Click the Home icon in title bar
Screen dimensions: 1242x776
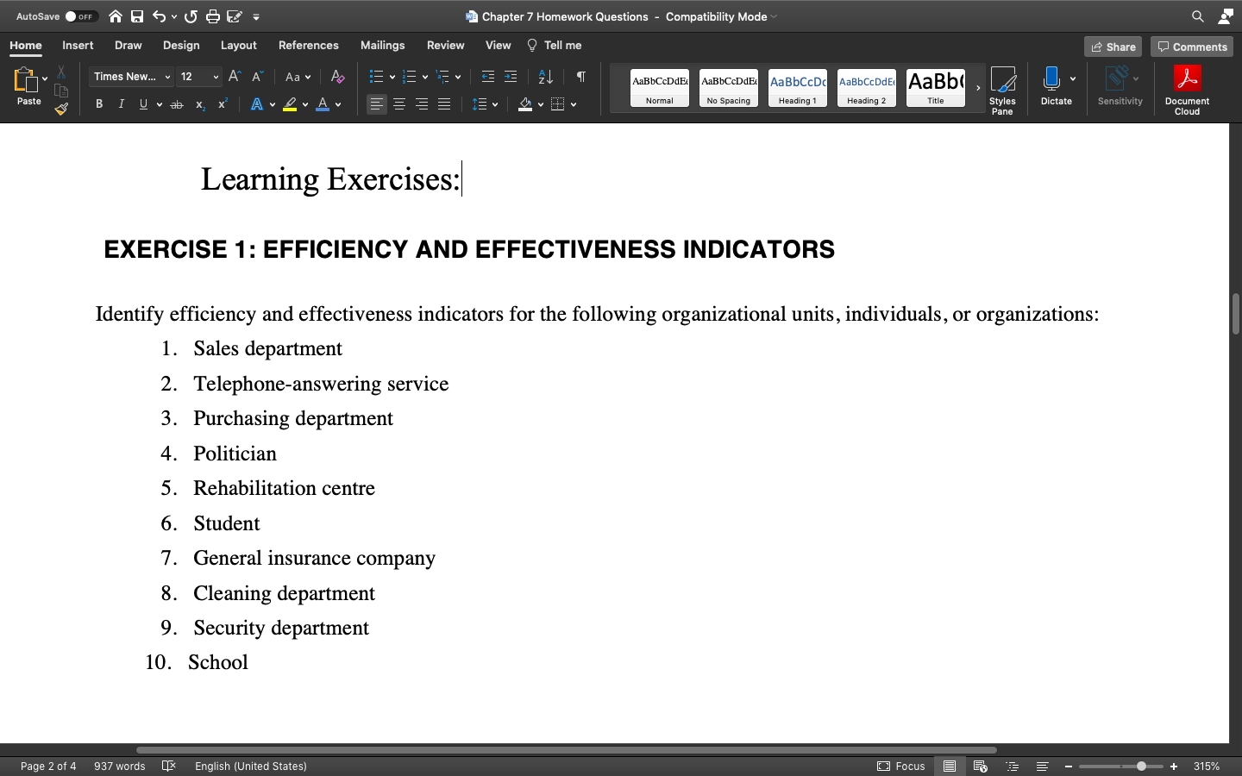click(116, 16)
